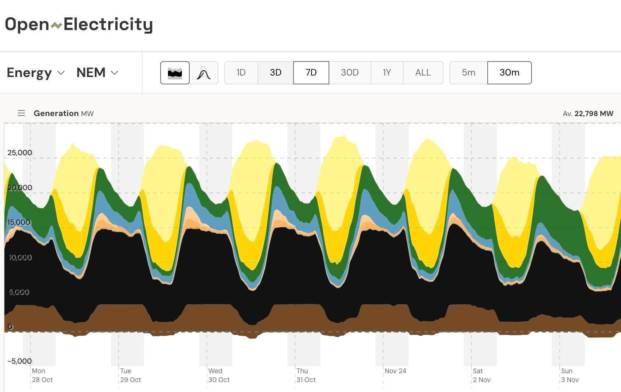Set interval to 30m

(x=509, y=73)
